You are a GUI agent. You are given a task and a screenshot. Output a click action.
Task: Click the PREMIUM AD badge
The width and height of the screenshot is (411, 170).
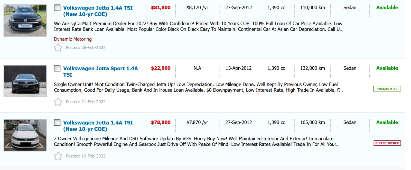[x=387, y=89]
